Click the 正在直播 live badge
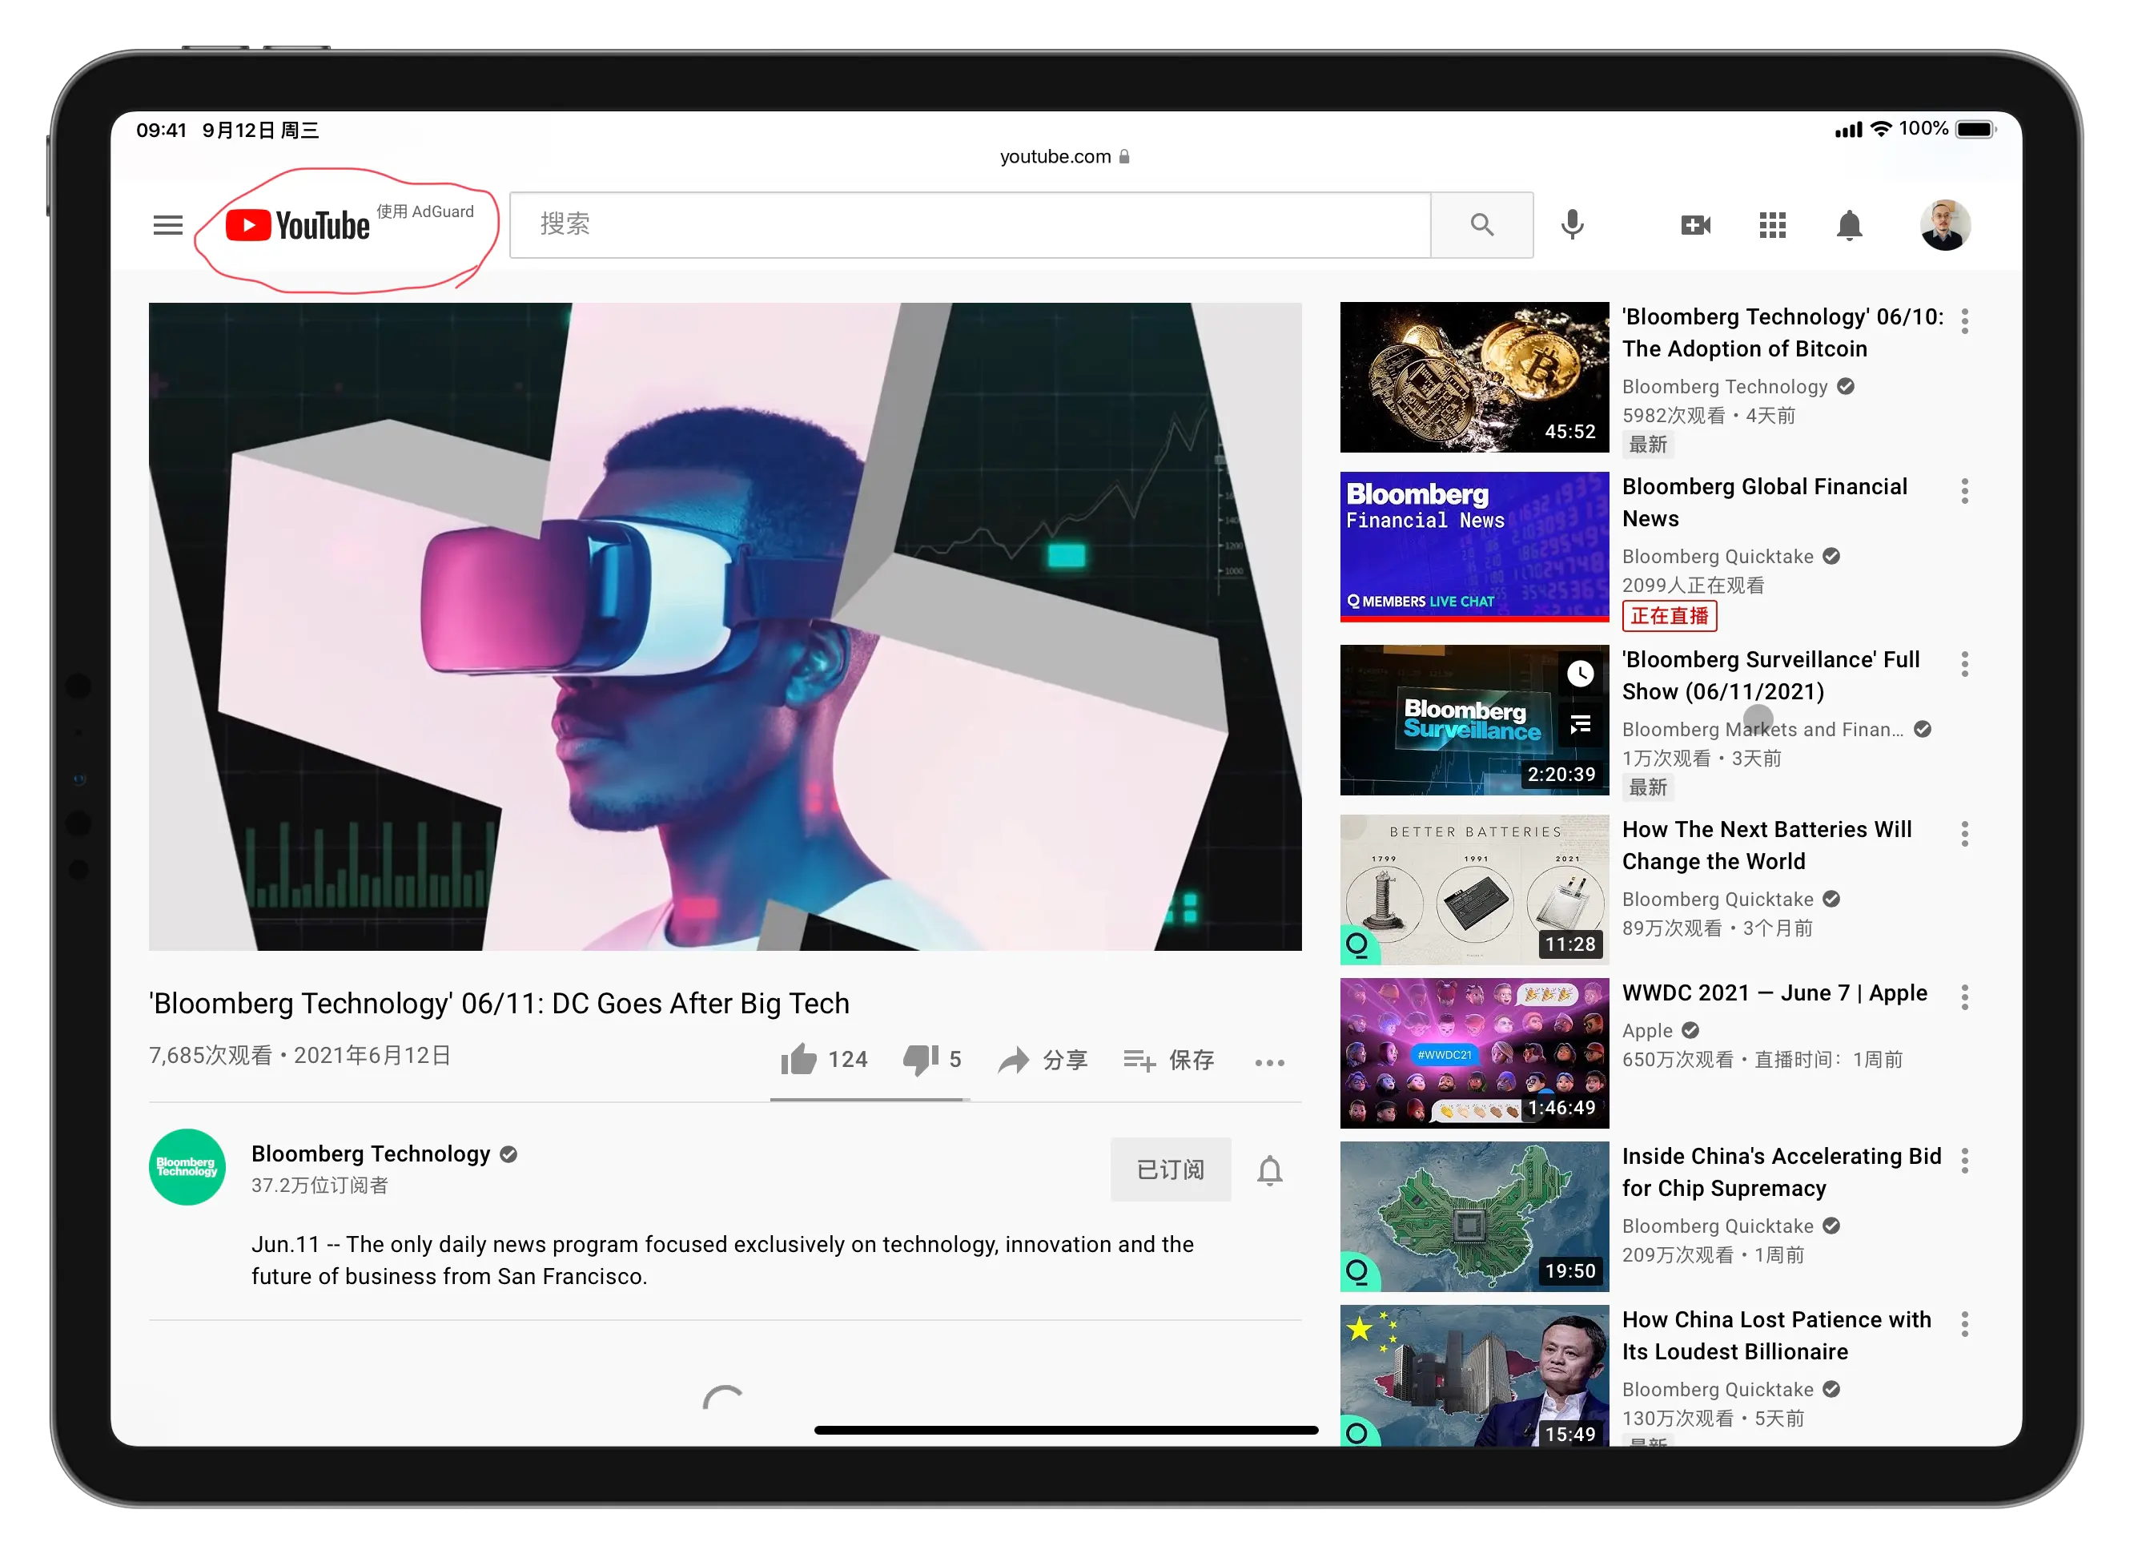This screenshot has height=1558, width=2134. [x=1669, y=616]
